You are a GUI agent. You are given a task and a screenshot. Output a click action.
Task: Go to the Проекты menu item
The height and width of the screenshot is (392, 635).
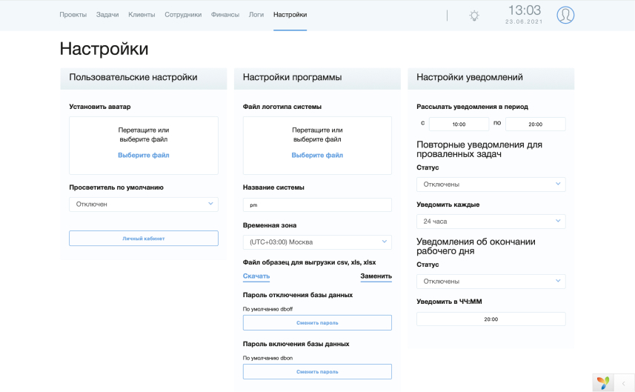coord(73,15)
